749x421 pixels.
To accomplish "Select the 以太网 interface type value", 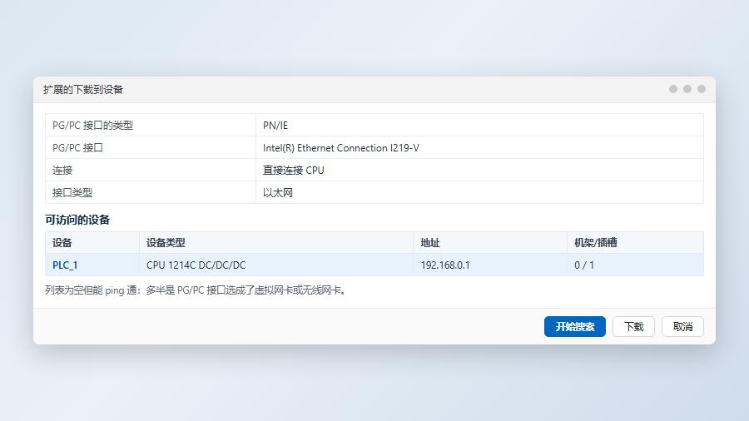I will 479,192.
